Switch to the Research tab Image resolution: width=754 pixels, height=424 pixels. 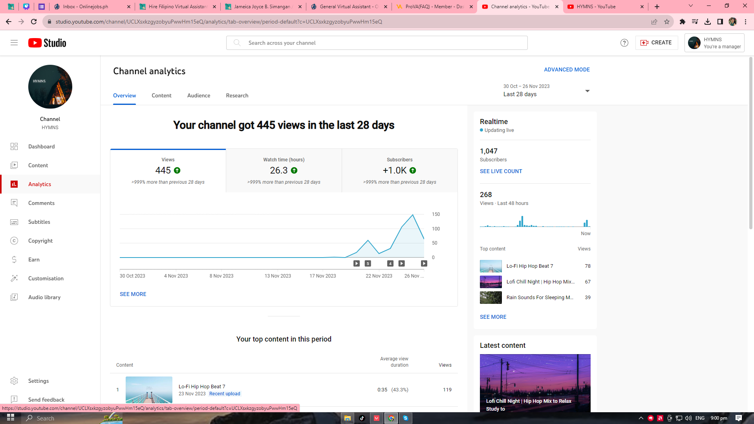point(237,95)
